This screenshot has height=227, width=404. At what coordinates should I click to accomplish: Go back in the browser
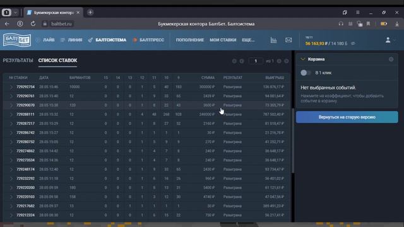click(x=7, y=24)
